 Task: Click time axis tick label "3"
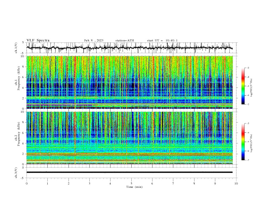pyautogui.click(x=89, y=183)
